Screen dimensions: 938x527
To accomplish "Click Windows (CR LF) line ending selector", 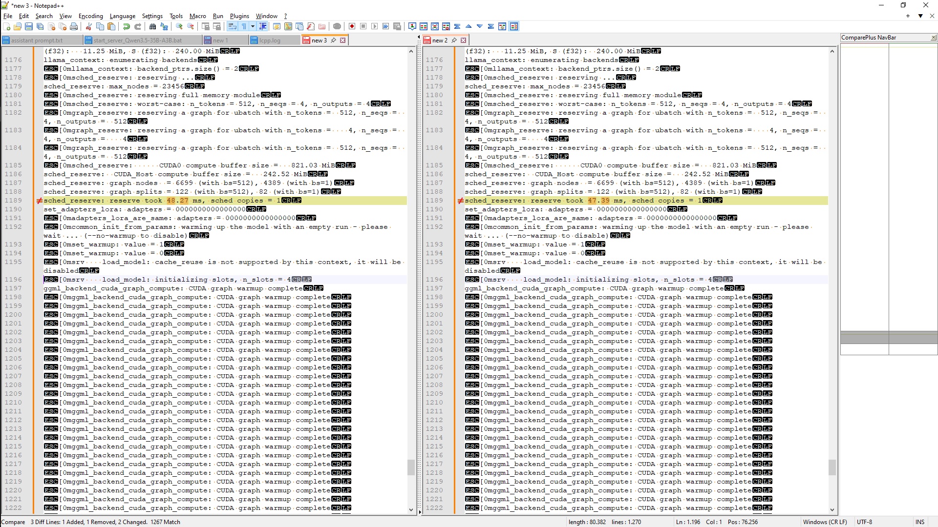I will tap(825, 522).
